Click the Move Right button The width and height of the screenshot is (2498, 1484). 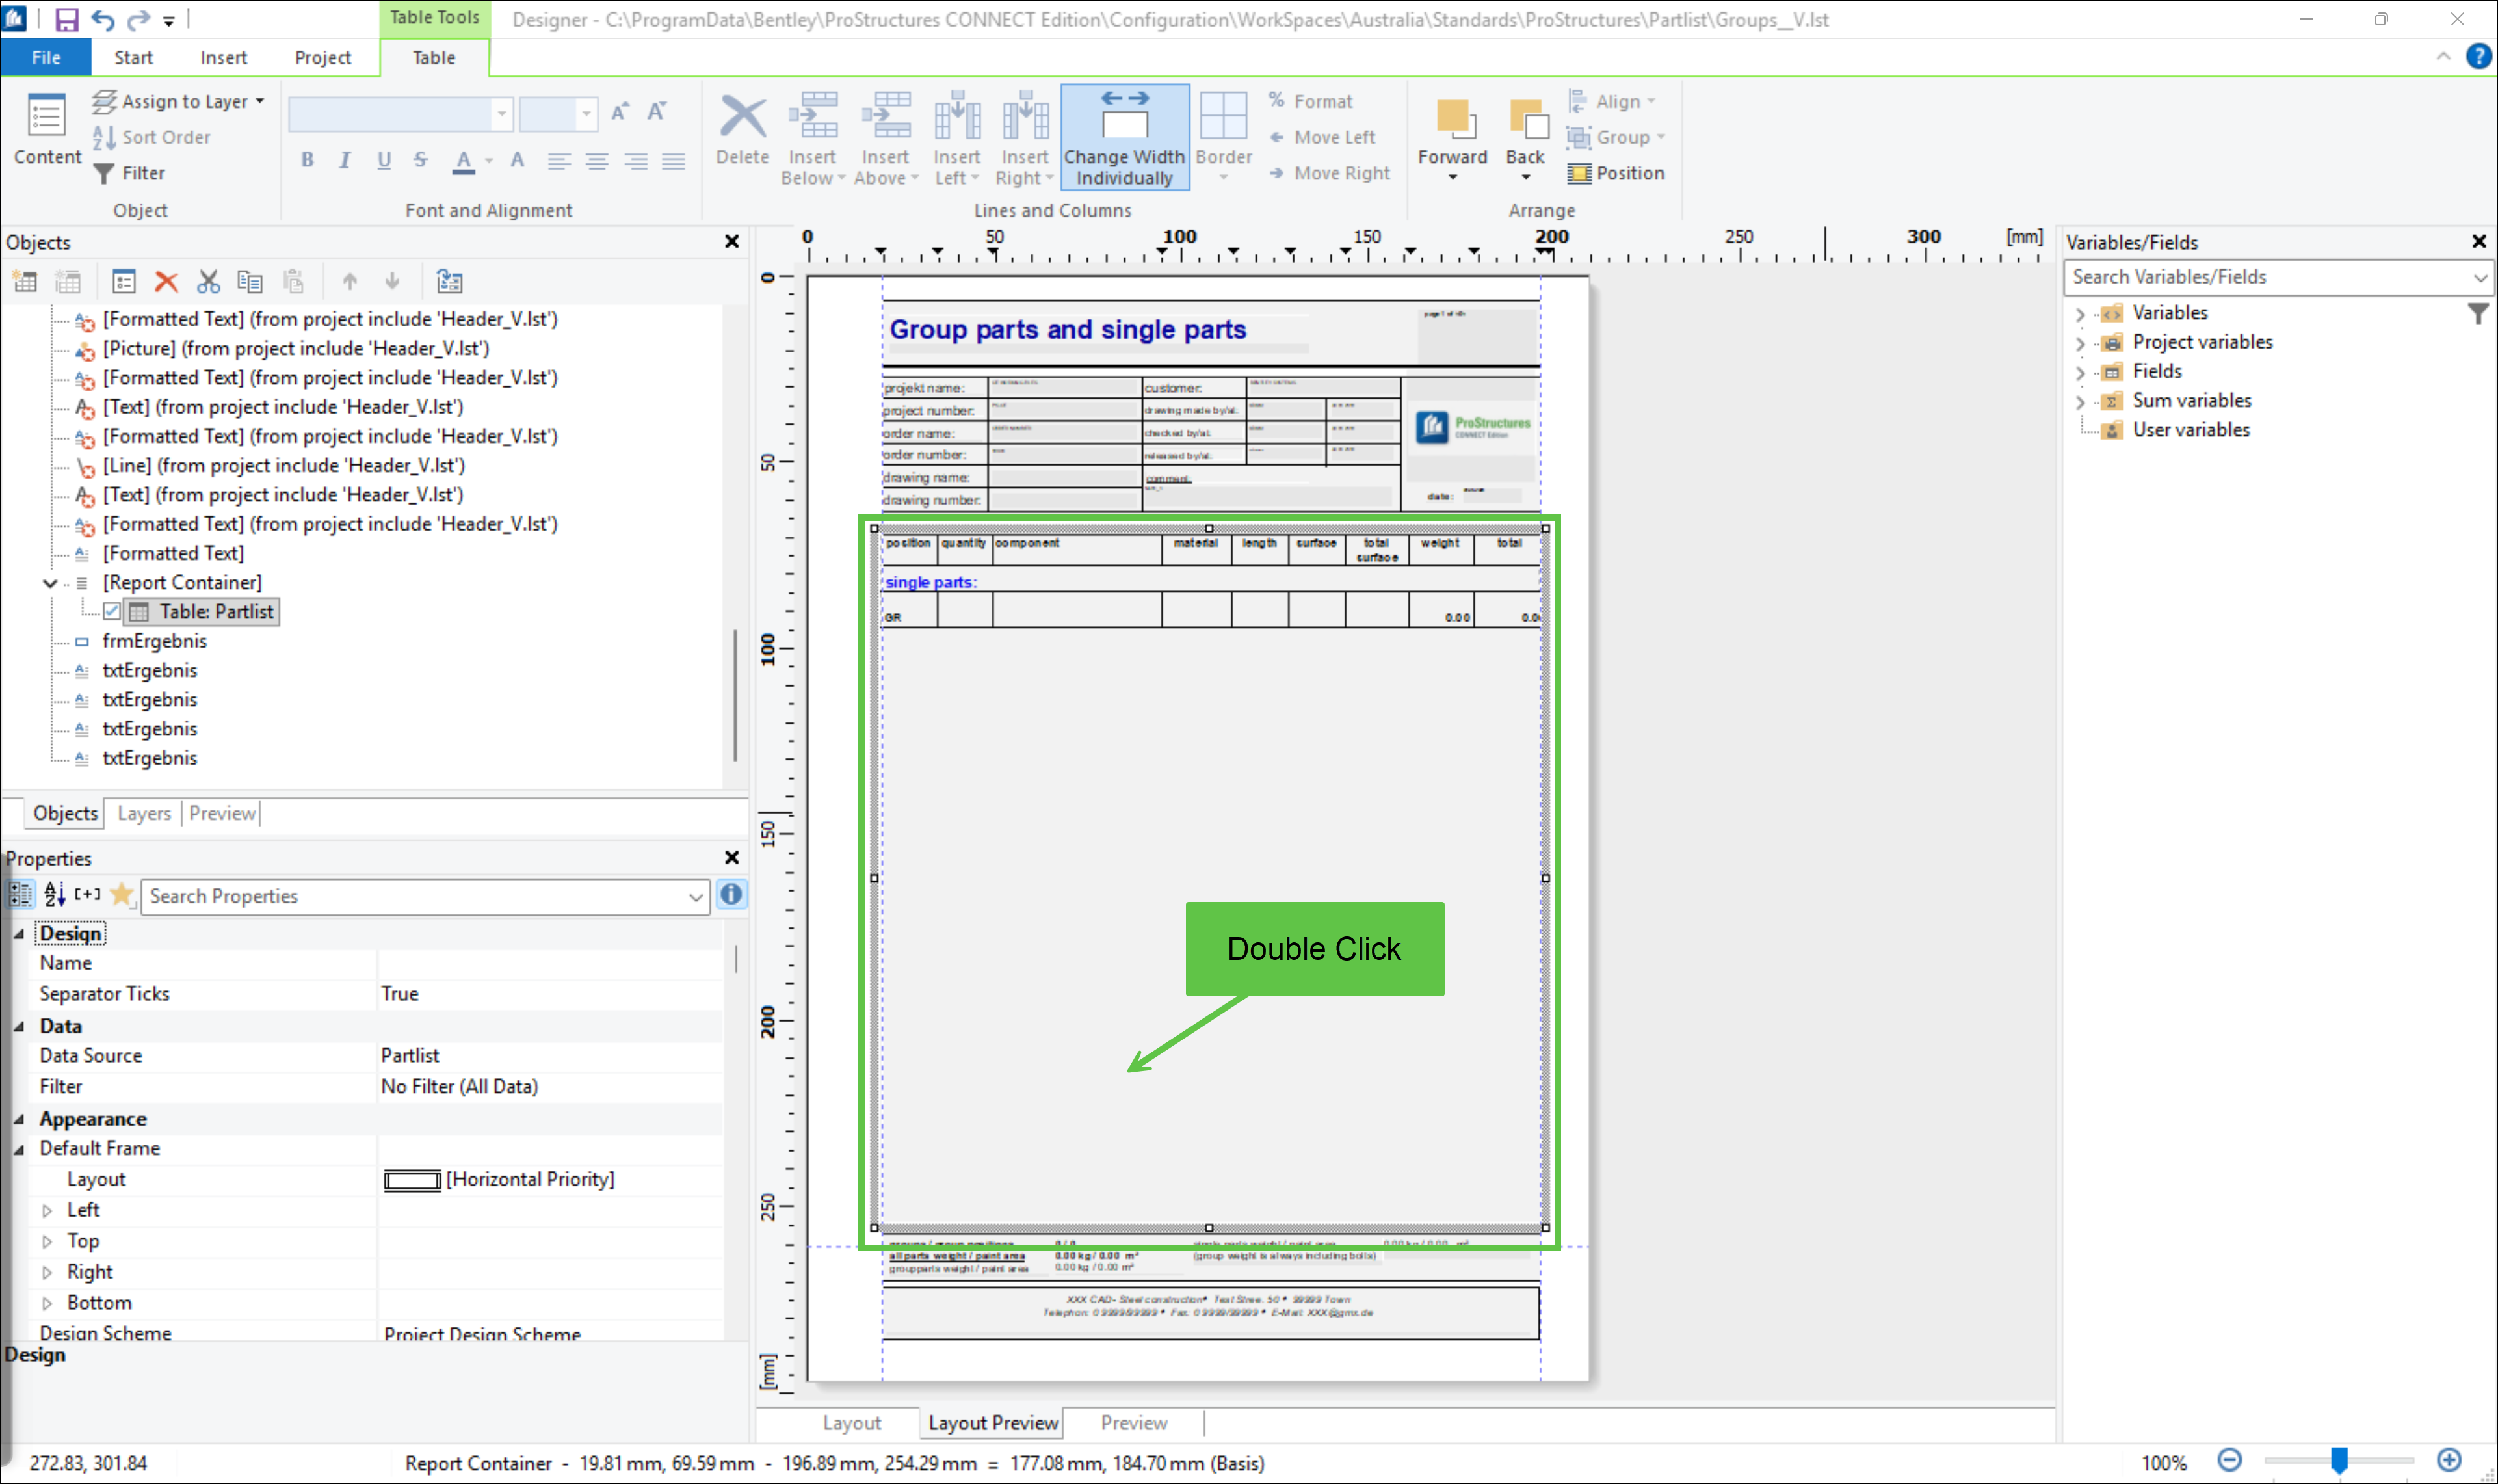[x=1330, y=173]
